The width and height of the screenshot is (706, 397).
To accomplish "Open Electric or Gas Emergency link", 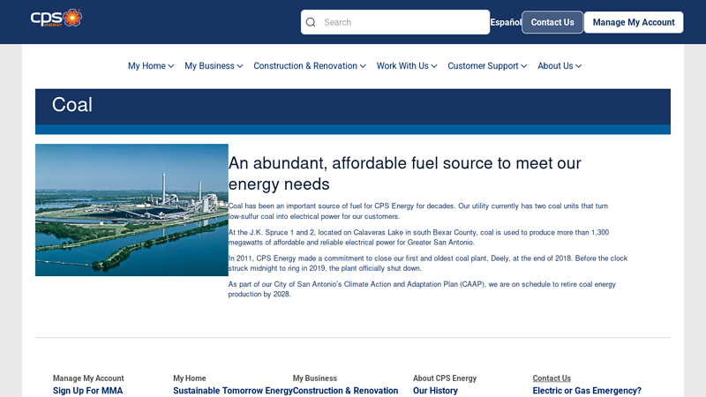I will coord(587,391).
